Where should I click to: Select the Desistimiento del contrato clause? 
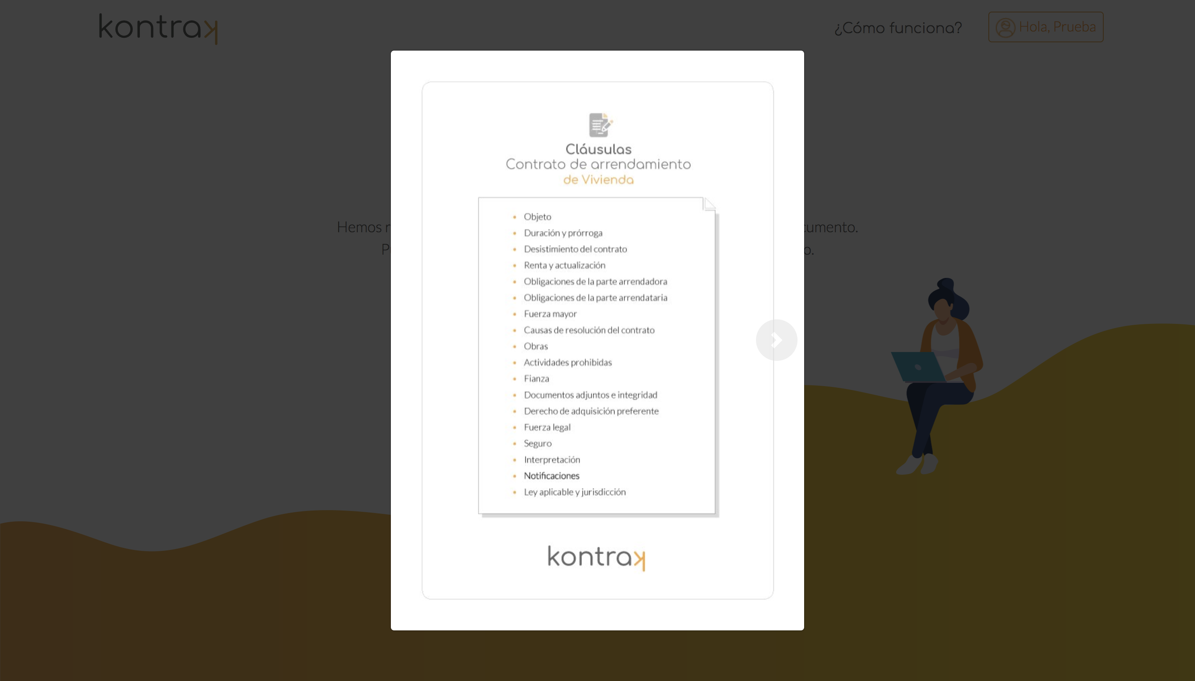click(x=575, y=249)
